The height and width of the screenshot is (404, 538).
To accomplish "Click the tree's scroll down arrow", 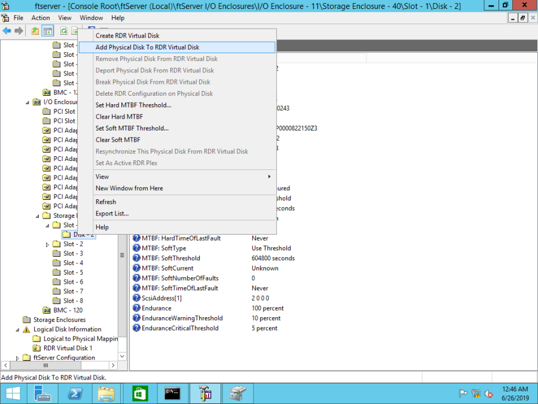I will [x=122, y=356].
